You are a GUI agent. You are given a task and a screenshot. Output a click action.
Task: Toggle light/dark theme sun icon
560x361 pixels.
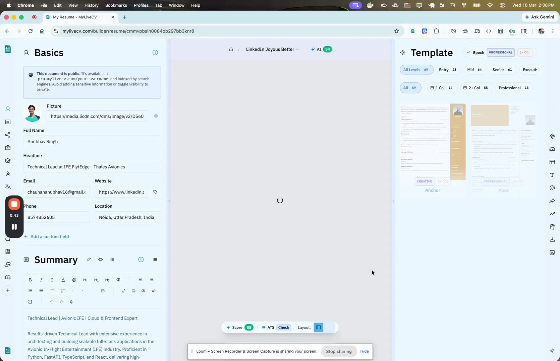pos(552,351)
